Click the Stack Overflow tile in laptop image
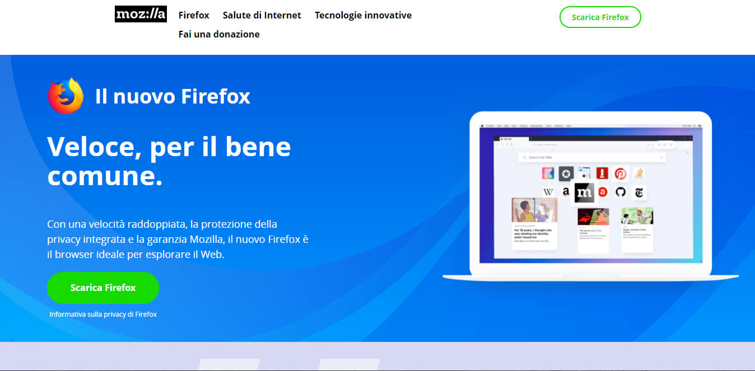 (x=639, y=173)
